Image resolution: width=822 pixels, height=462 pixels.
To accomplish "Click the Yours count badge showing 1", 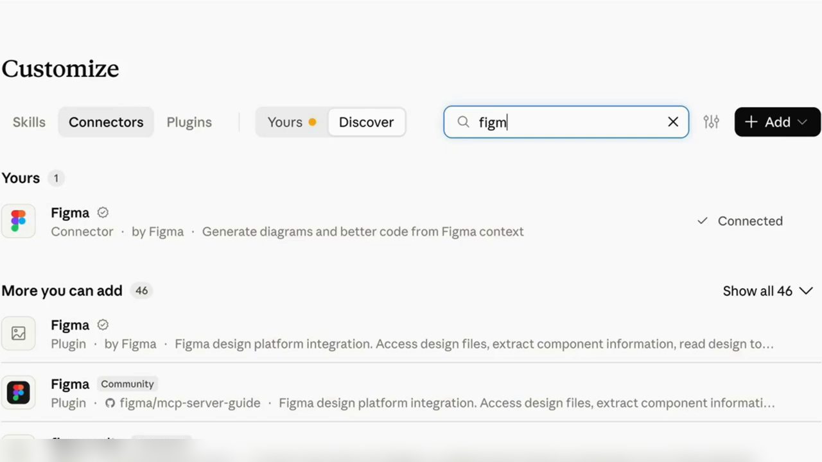I will [x=56, y=178].
